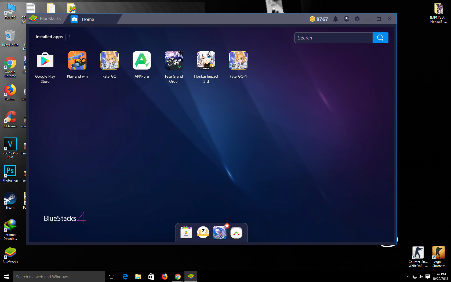Select CCleaner desktop shortcut

pyautogui.click(x=10, y=120)
